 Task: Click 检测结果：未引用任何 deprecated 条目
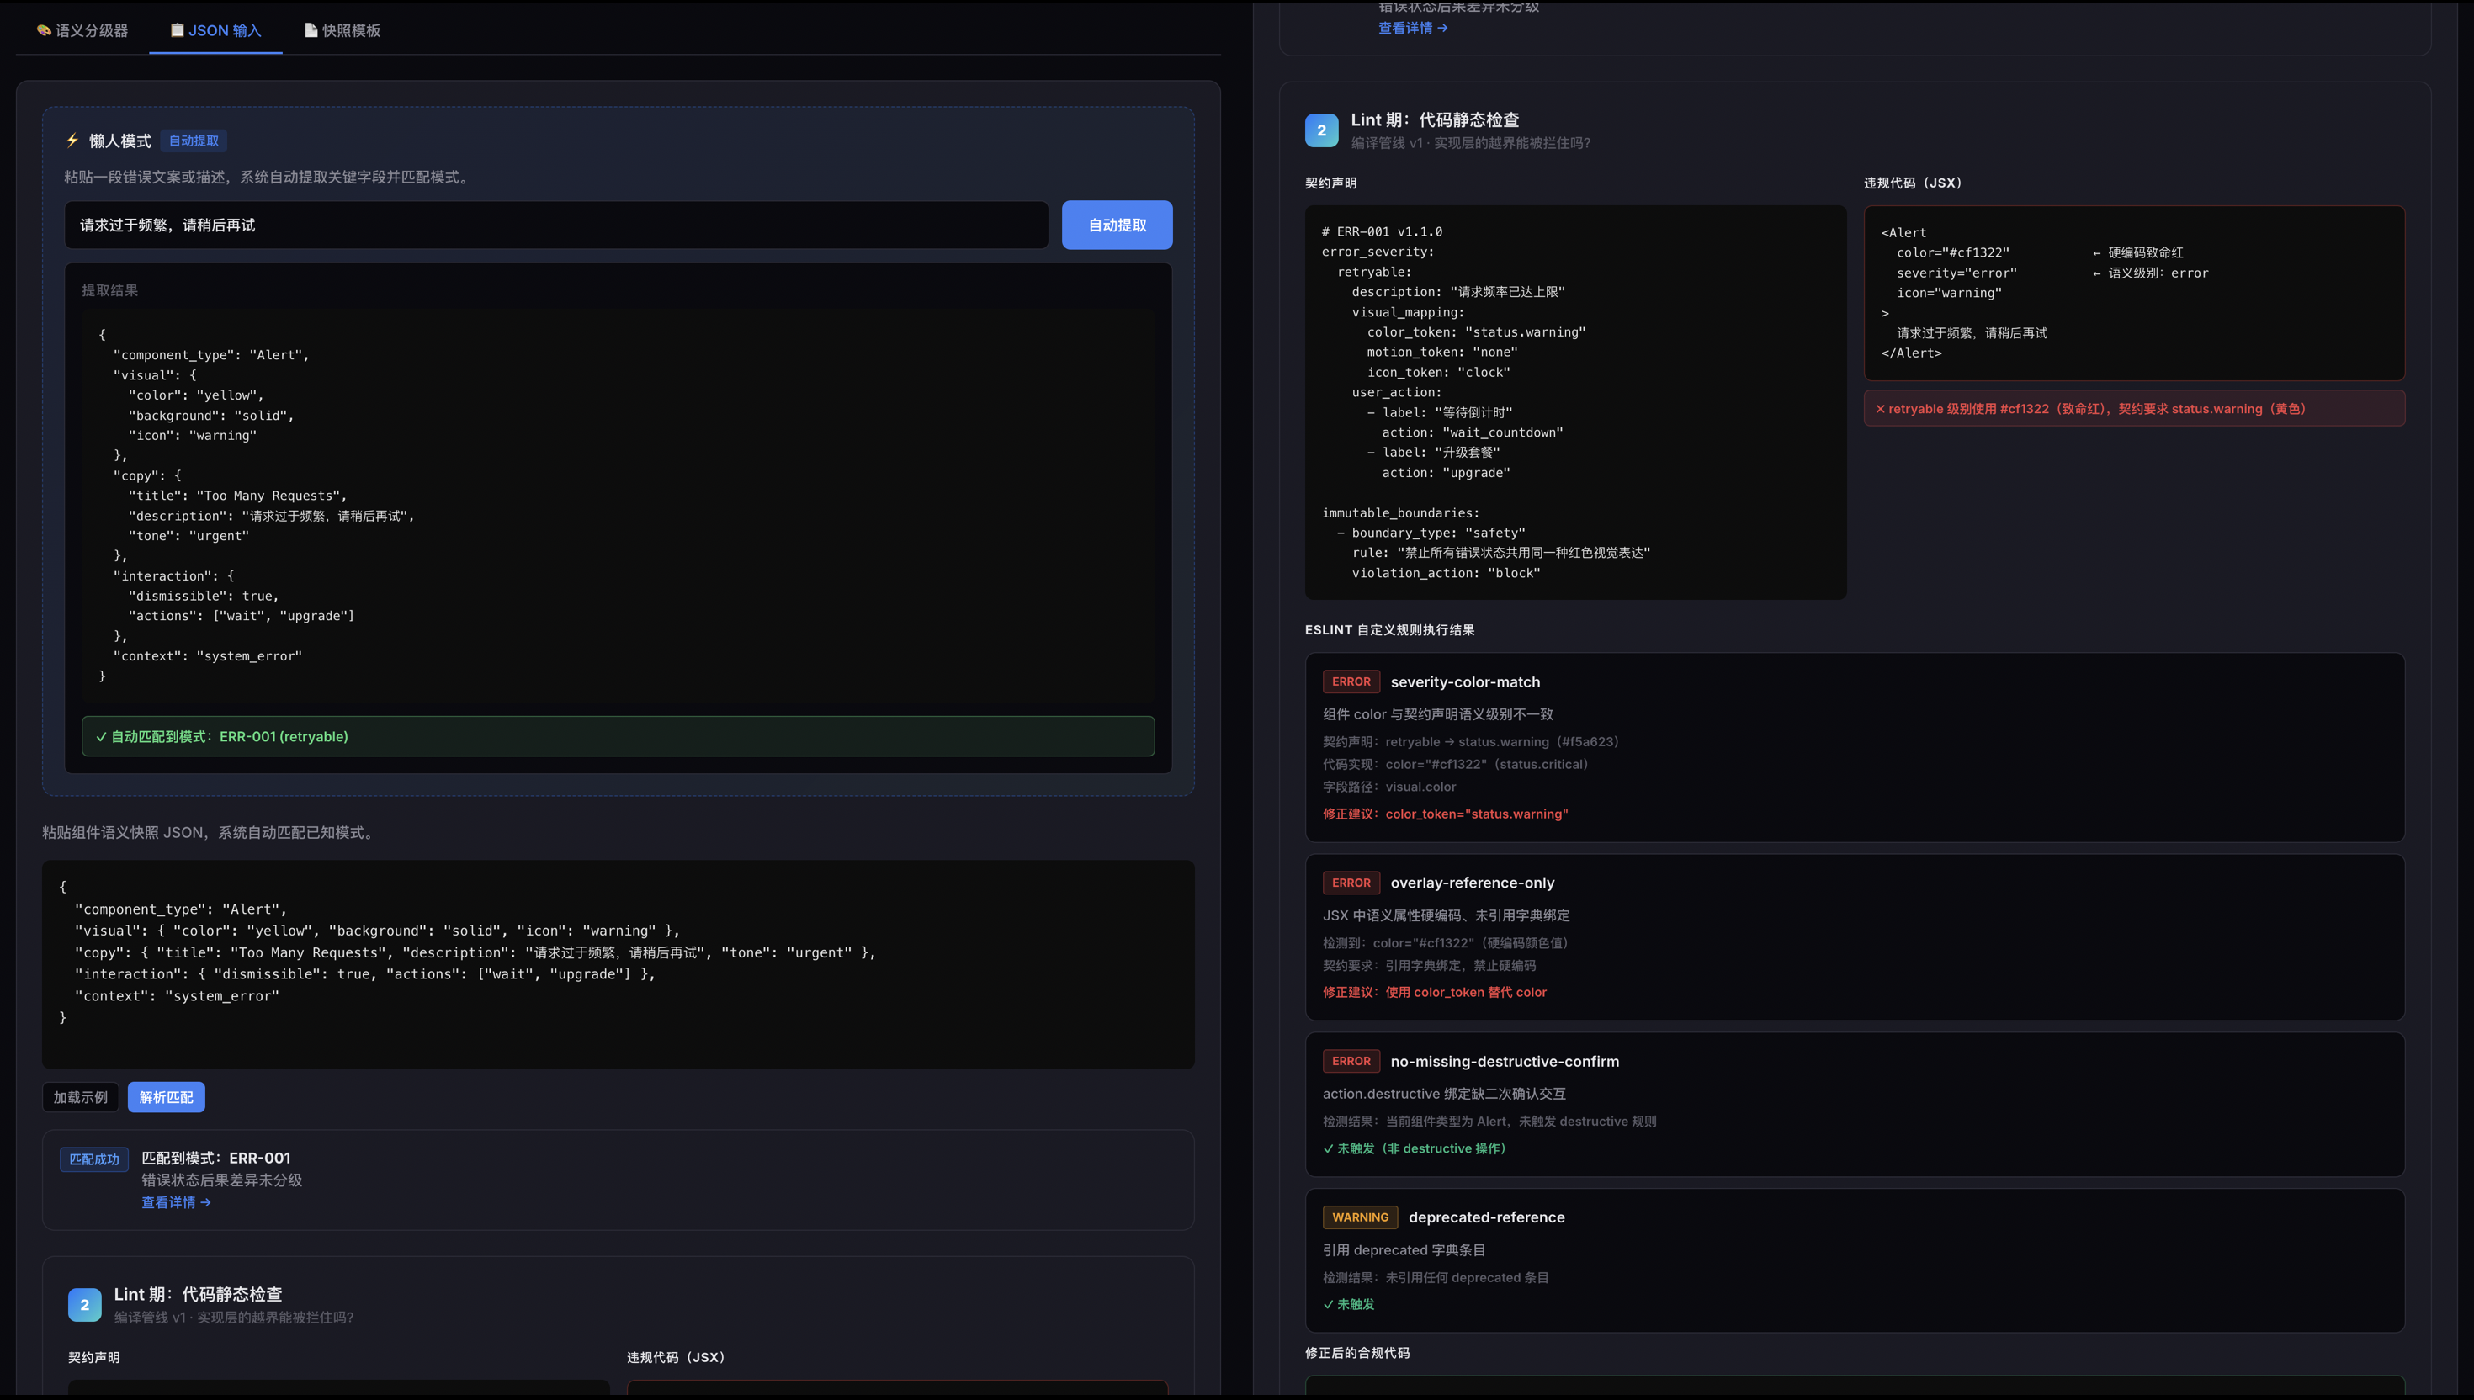pos(1436,1278)
